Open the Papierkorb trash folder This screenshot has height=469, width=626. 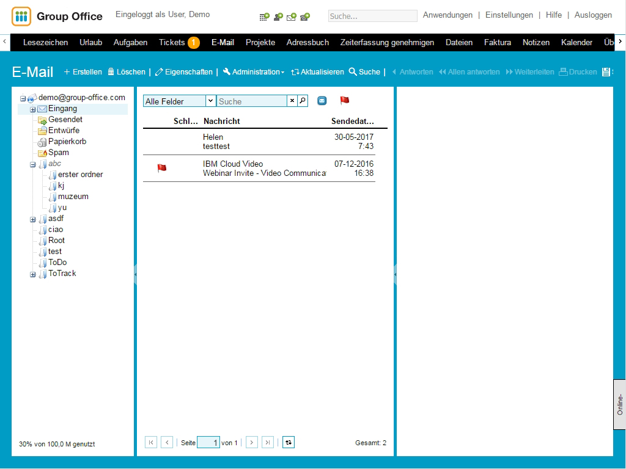67,142
